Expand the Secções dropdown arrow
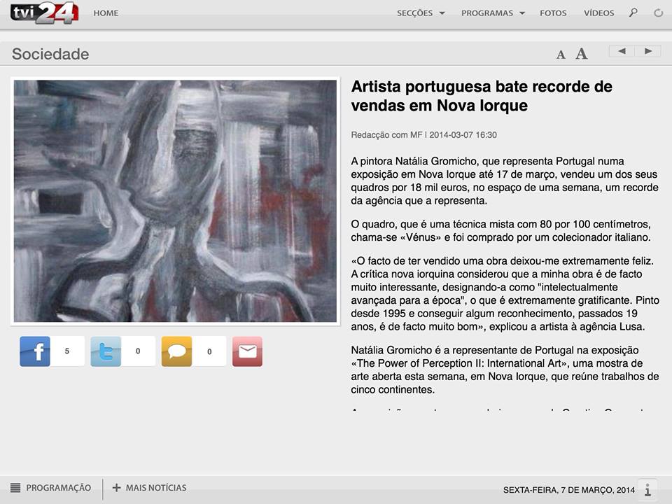The width and height of the screenshot is (672, 504). pyautogui.click(x=442, y=13)
